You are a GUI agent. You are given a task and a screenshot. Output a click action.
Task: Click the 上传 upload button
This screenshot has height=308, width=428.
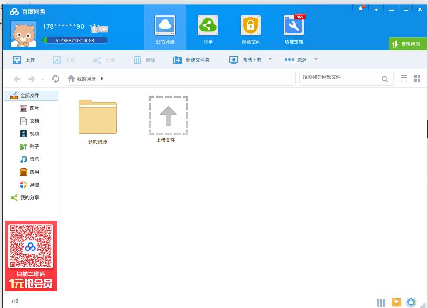[24, 60]
